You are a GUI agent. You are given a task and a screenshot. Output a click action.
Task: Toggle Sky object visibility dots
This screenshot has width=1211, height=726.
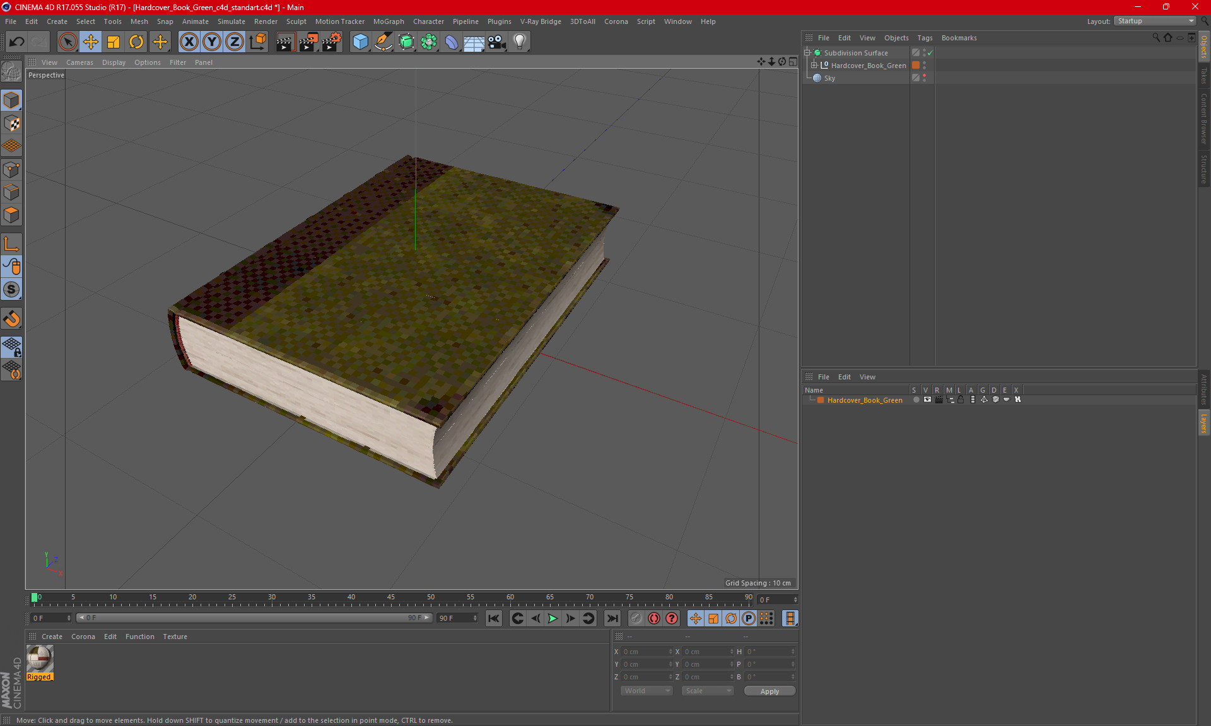(925, 78)
